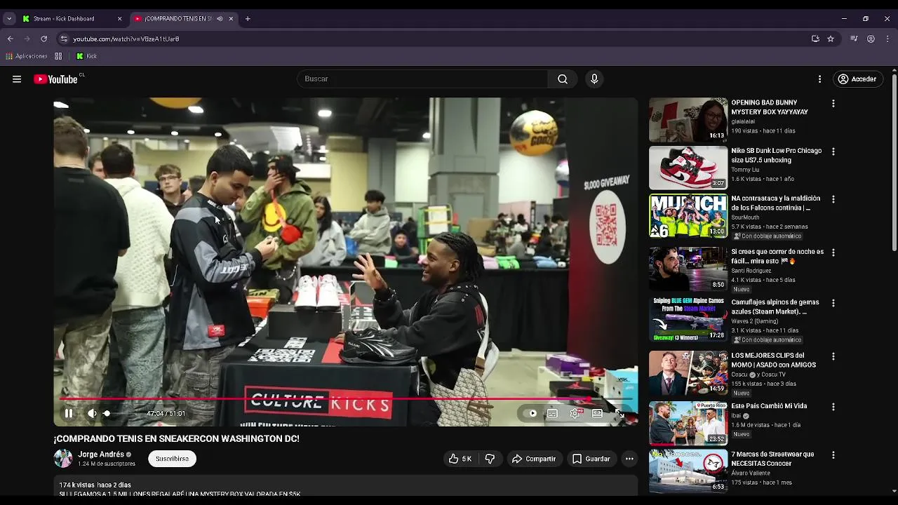Open Jorge Andrés channel avatar

(x=63, y=459)
